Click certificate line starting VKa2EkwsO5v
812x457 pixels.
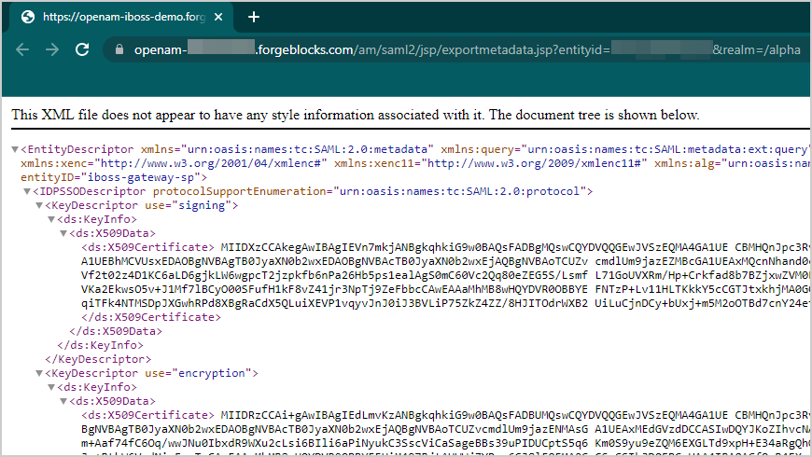pos(445,289)
